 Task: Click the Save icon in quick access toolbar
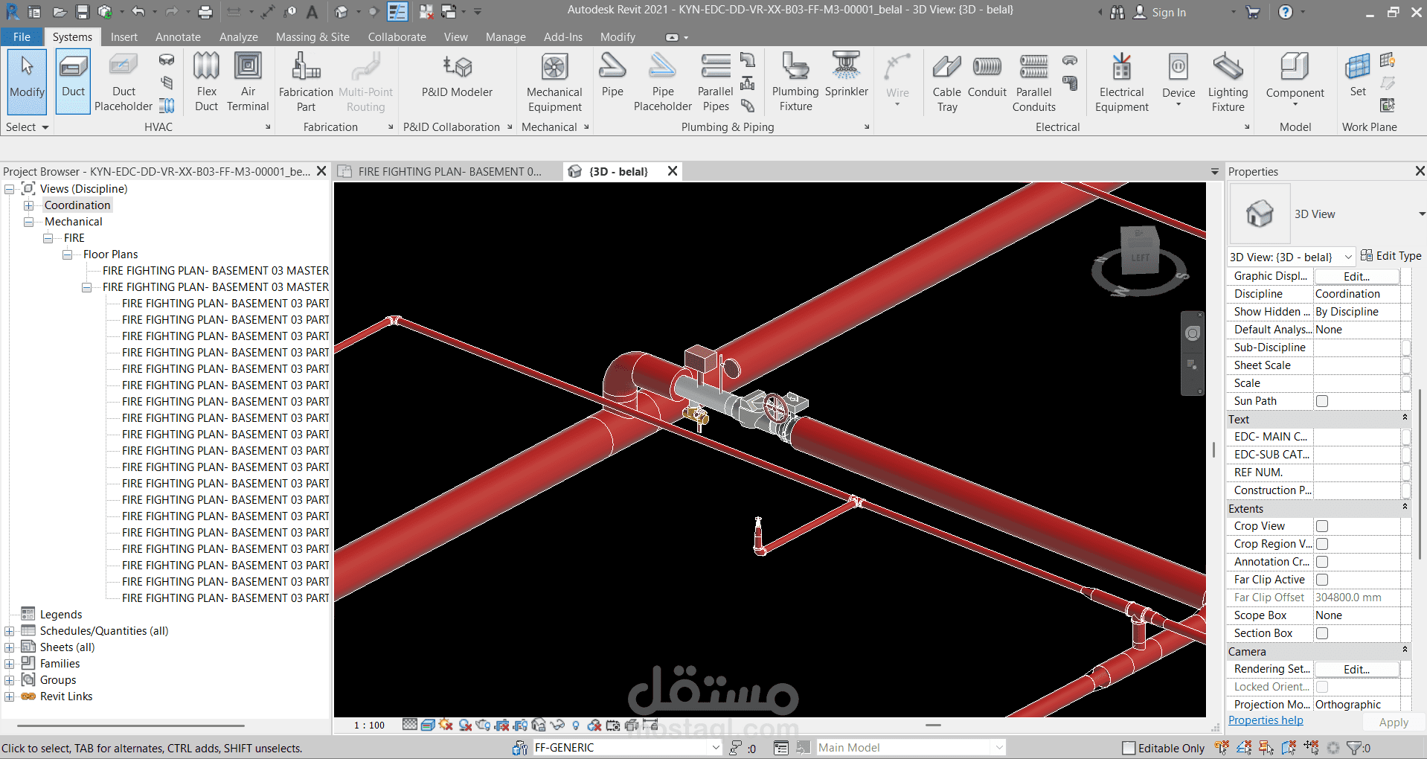pyautogui.click(x=83, y=12)
